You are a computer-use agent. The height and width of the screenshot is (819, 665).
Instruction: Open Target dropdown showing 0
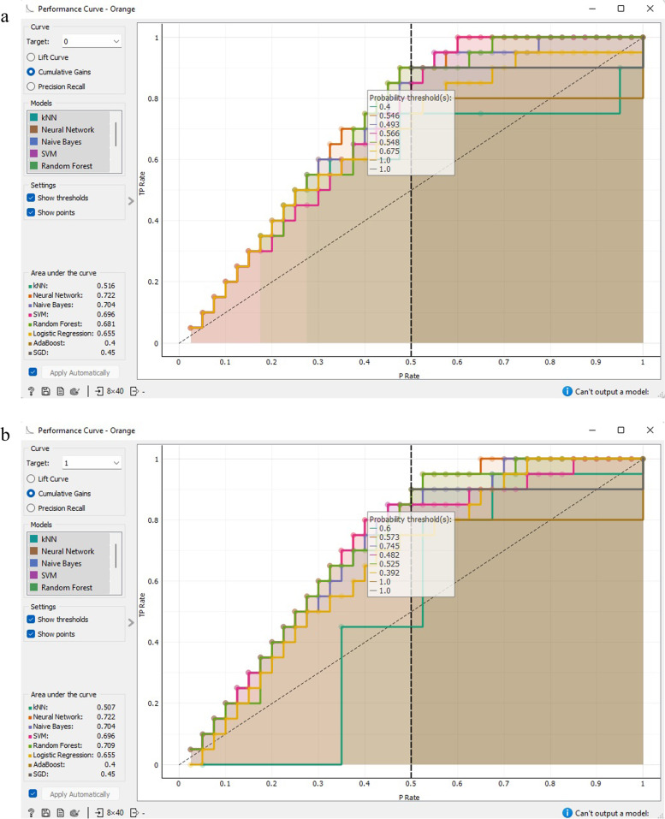[x=91, y=41]
